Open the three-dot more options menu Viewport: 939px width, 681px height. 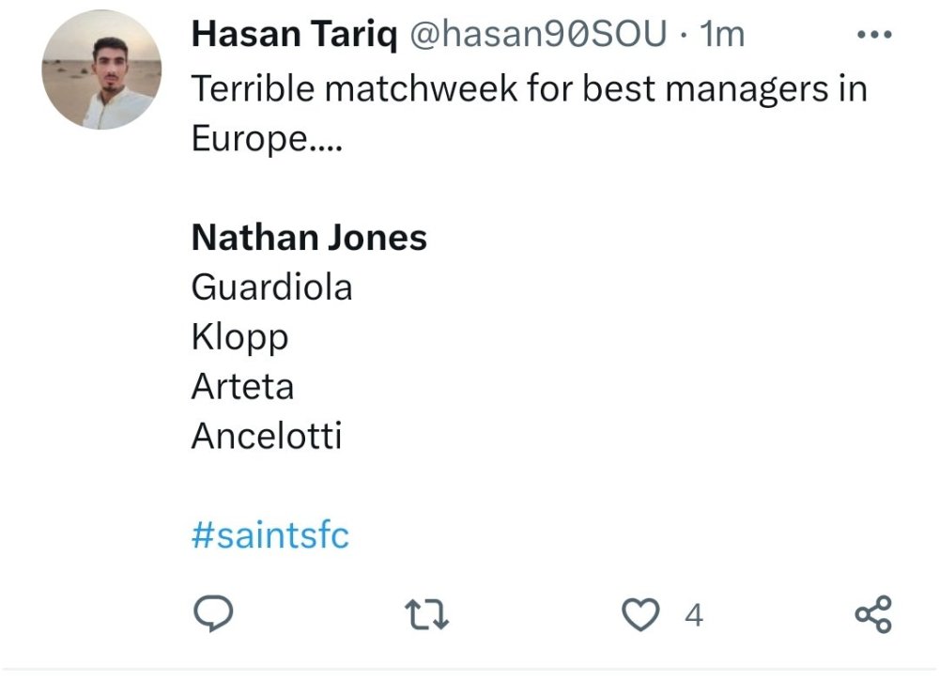pos(874,35)
